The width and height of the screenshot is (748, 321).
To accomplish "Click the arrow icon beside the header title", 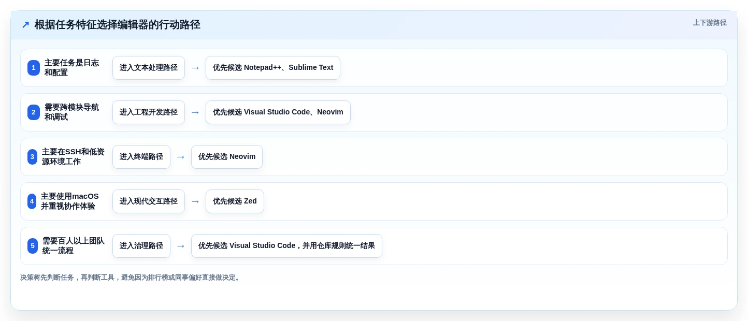I will tap(25, 25).
